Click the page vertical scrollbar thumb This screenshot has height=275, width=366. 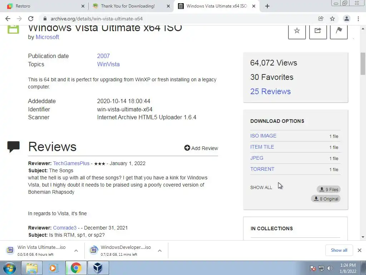[363, 64]
